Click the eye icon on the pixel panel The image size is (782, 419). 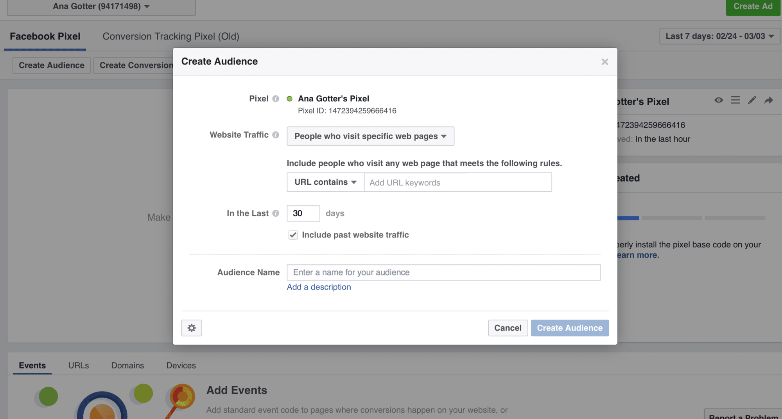[x=719, y=100]
